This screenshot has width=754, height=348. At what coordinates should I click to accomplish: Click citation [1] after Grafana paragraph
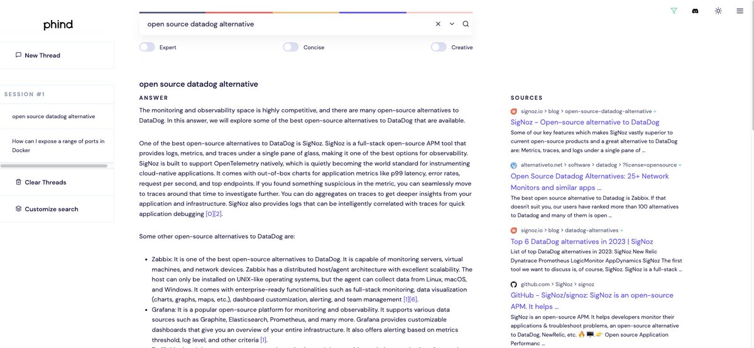(263, 340)
